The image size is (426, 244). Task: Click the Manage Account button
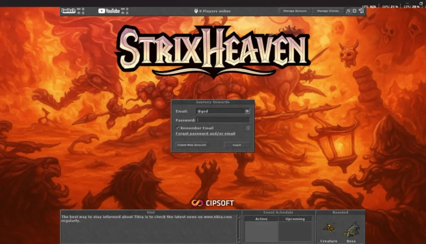(x=295, y=11)
